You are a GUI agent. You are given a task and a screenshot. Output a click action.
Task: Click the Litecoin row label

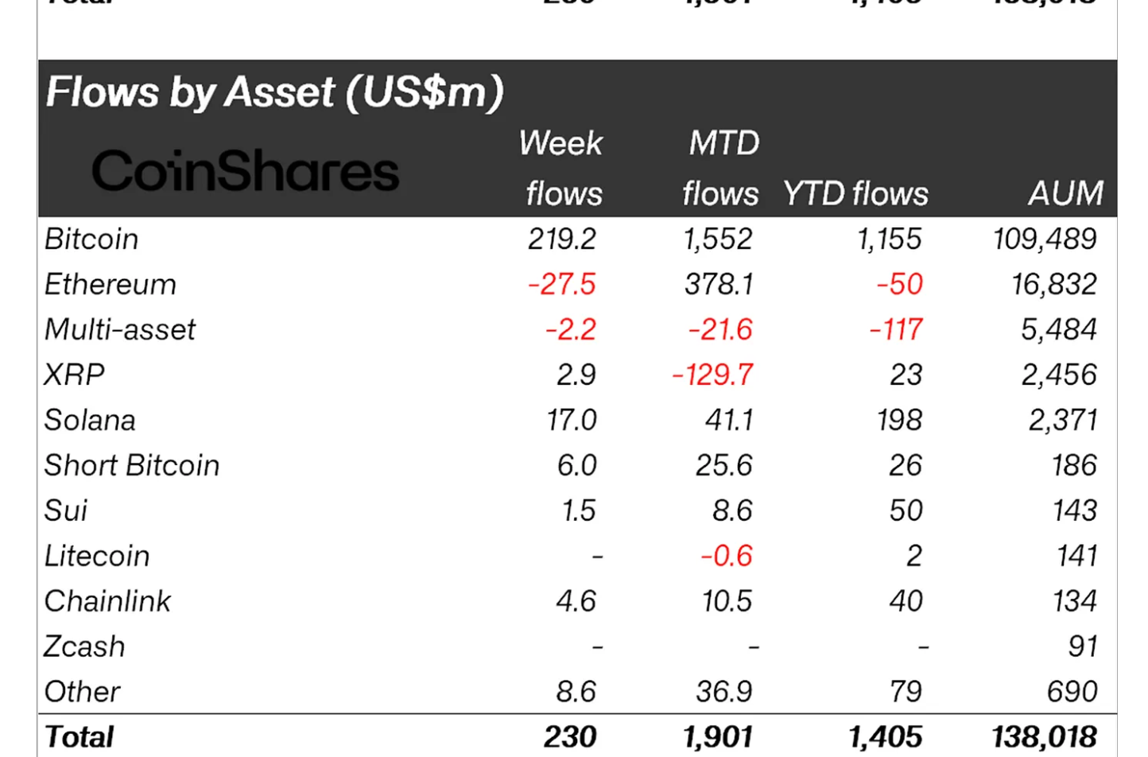pyautogui.click(x=97, y=557)
